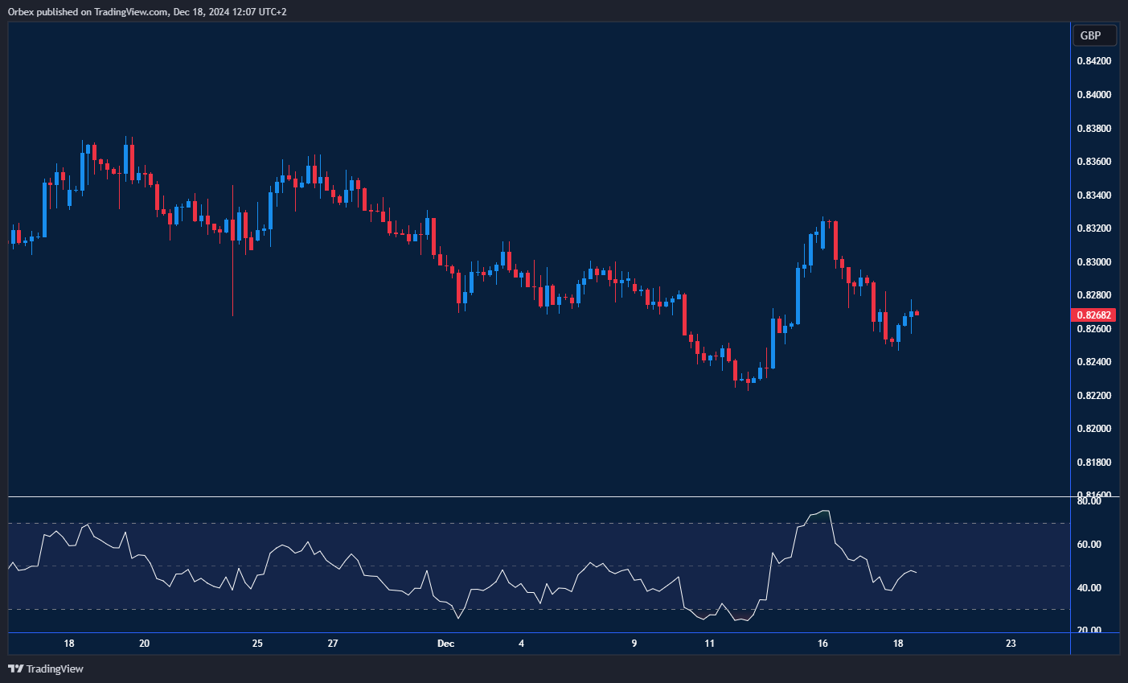This screenshot has width=1128, height=683.
Task: Click the 16 date label on the time axis
Action: [822, 644]
